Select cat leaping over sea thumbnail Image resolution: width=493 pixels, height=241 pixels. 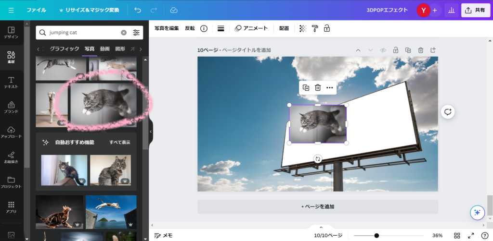(111, 212)
